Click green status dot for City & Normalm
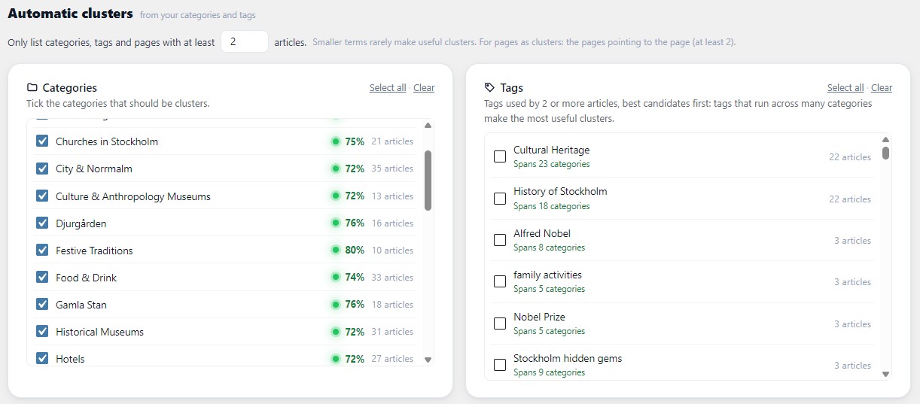The height and width of the screenshot is (404, 920). point(336,169)
